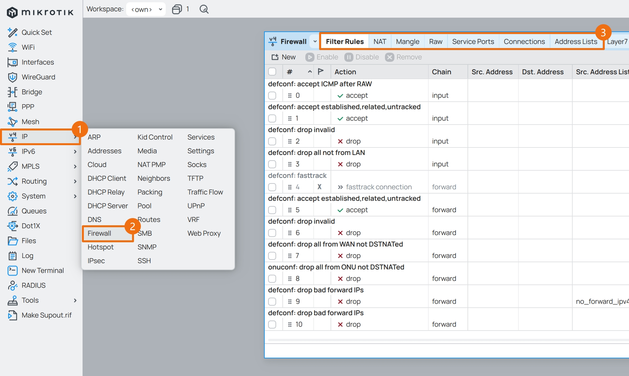Select DHCP Server in IP submenu
This screenshot has height=376, width=629.
[x=108, y=206]
